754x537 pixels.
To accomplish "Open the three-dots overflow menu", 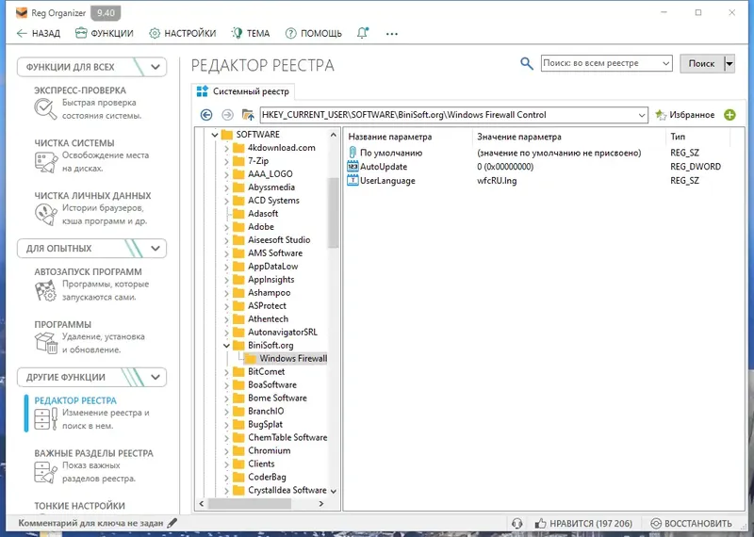I will pos(392,34).
